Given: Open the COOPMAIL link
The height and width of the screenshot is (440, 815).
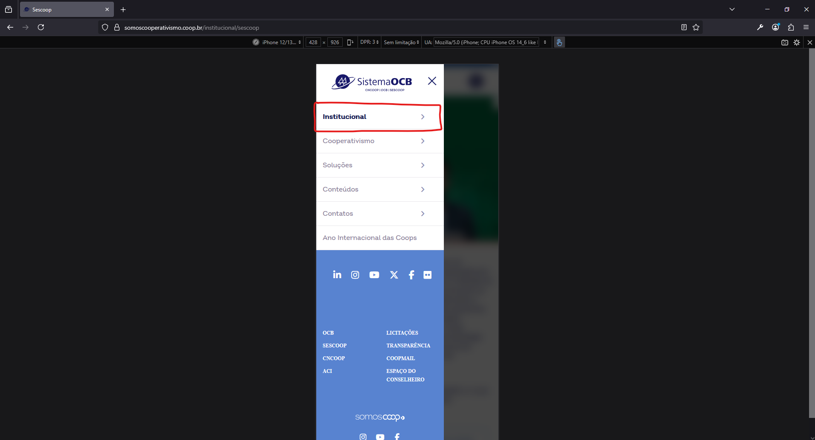Looking at the screenshot, I should (400, 358).
